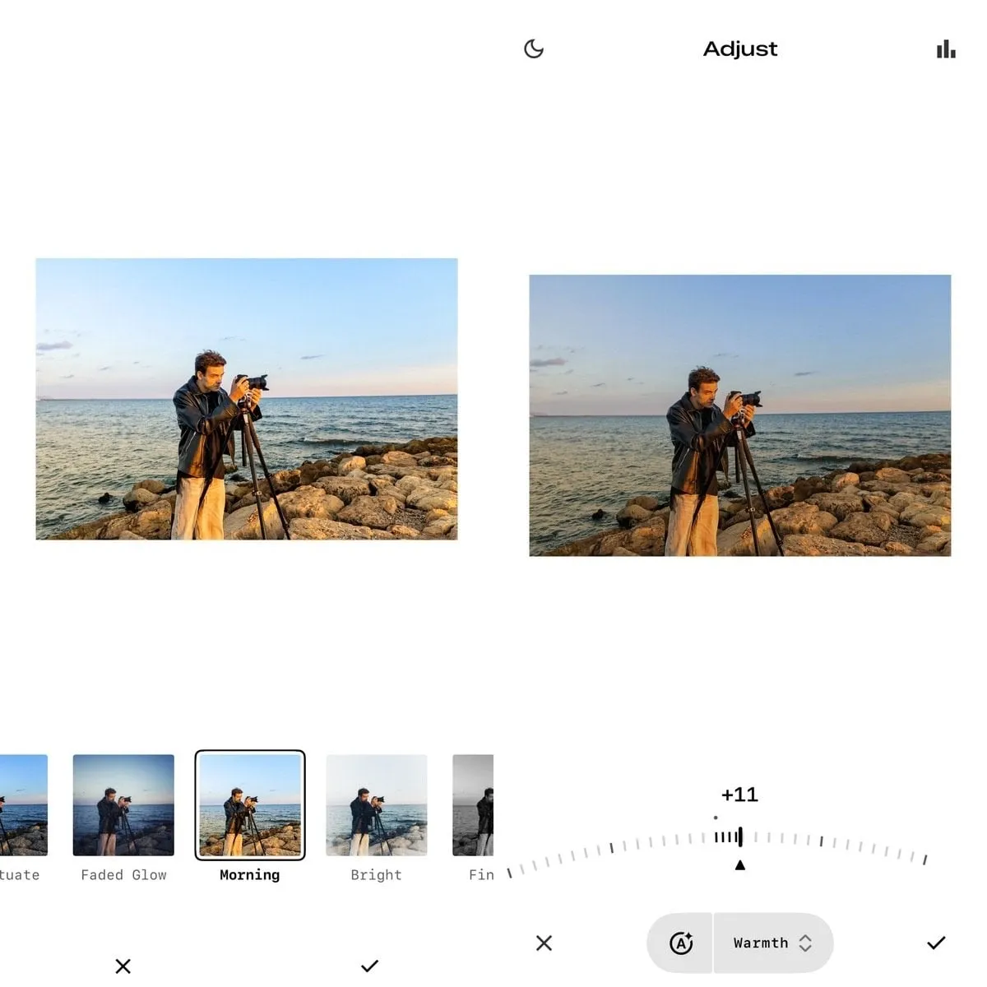Apply the Faded Glow filter
This screenshot has width=987, height=987.
pos(123,805)
